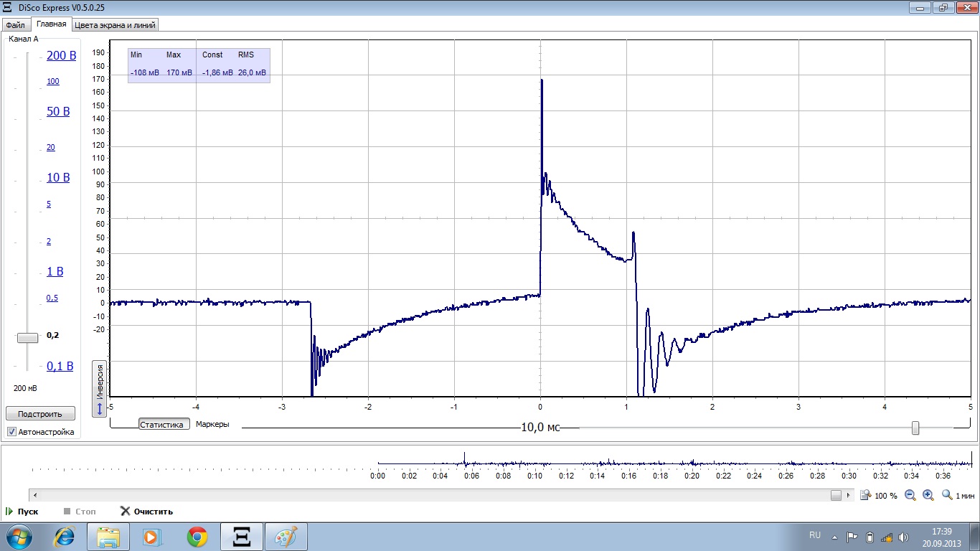Click the network signal tray icon
This screenshot has width=980, height=551.
click(x=887, y=537)
